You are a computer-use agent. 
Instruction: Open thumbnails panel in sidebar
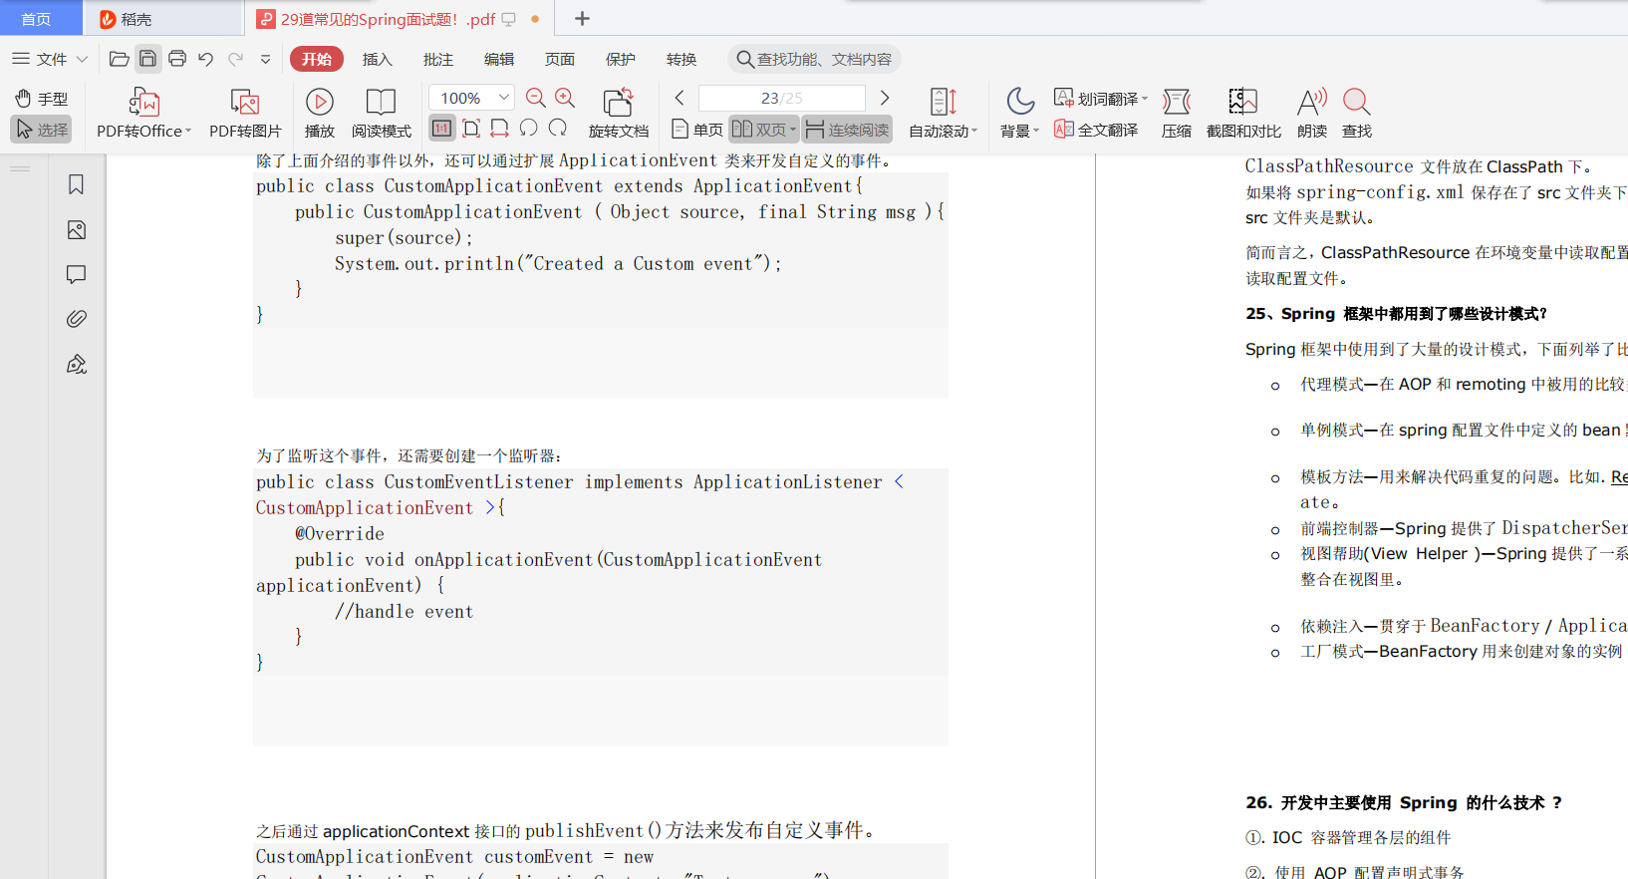pos(76,230)
